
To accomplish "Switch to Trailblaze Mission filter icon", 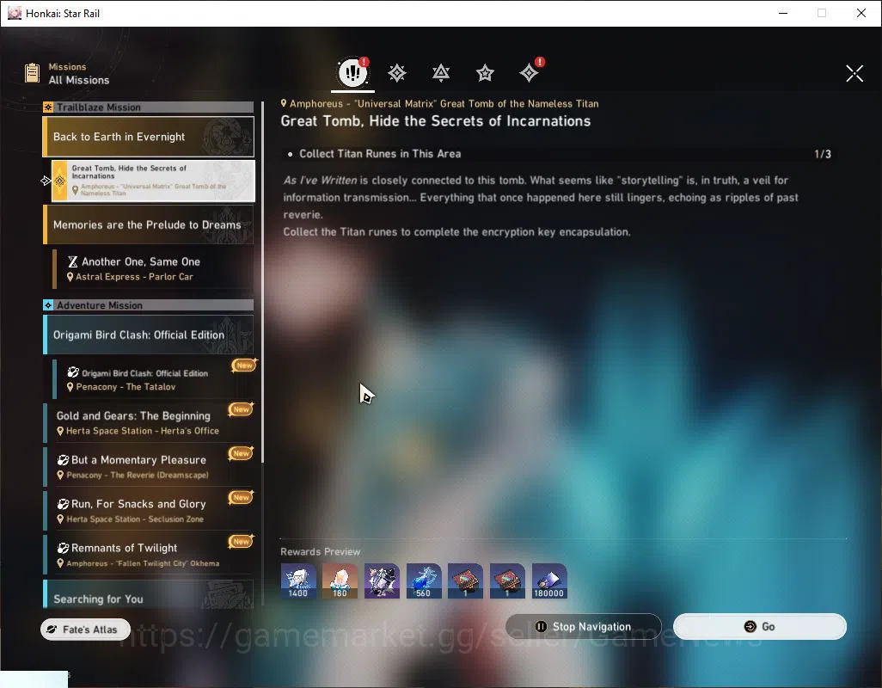I will tap(397, 73).
